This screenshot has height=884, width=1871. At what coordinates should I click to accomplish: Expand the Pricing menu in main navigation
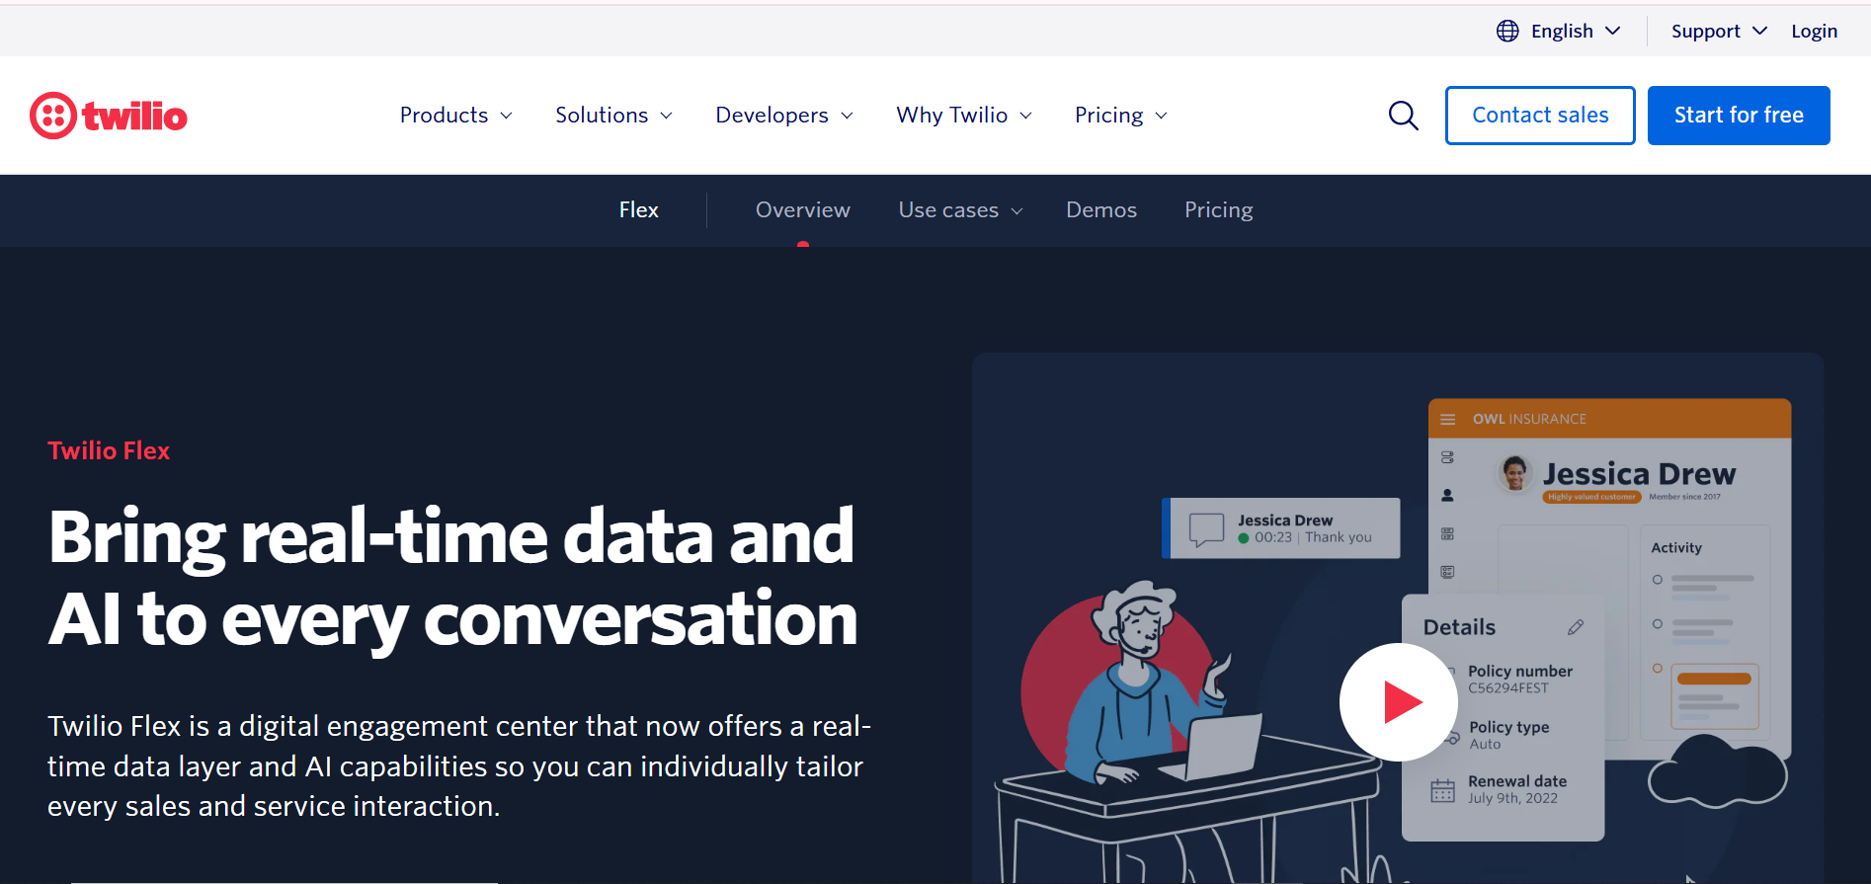pos(1121,116)
